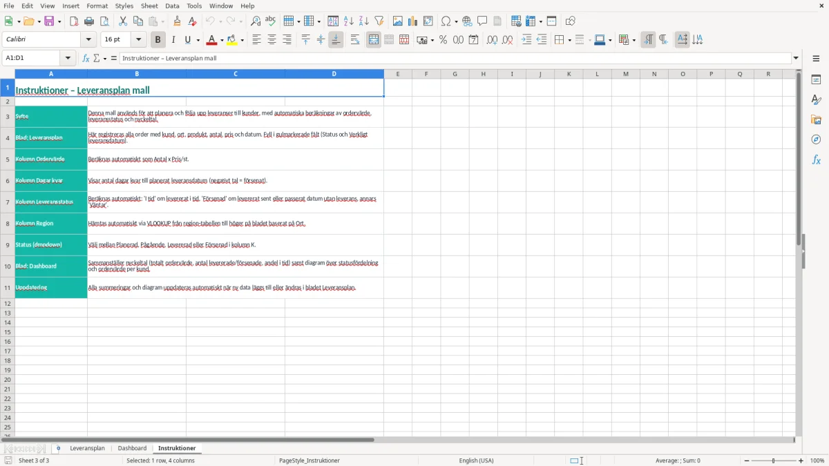Select row 7 header
829x466 pixels.
8,202
